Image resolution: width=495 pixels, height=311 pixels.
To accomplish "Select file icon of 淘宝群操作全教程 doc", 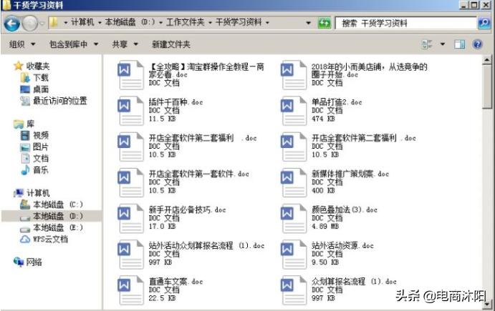I will click(x=130, y=75).
